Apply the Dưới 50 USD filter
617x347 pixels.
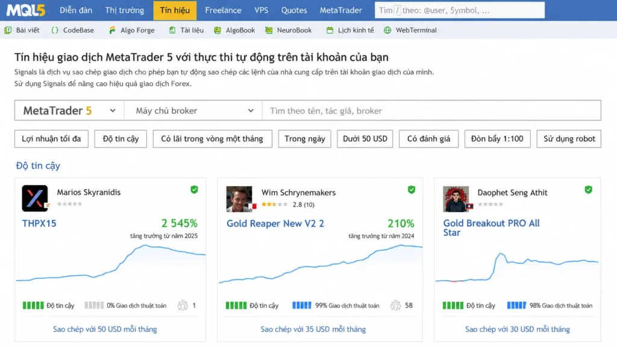pyautogui.click(x=365, y=139)
